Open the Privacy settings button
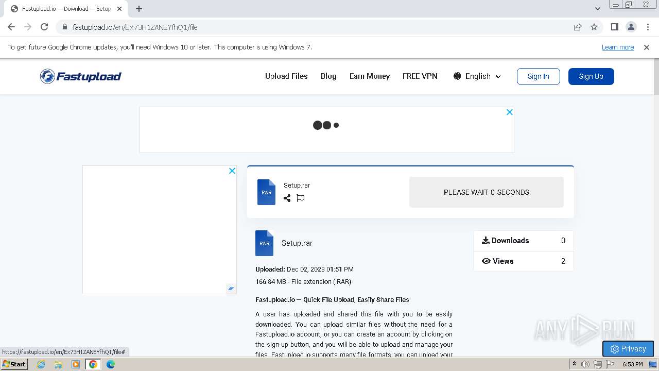 (x=628, y=349)
